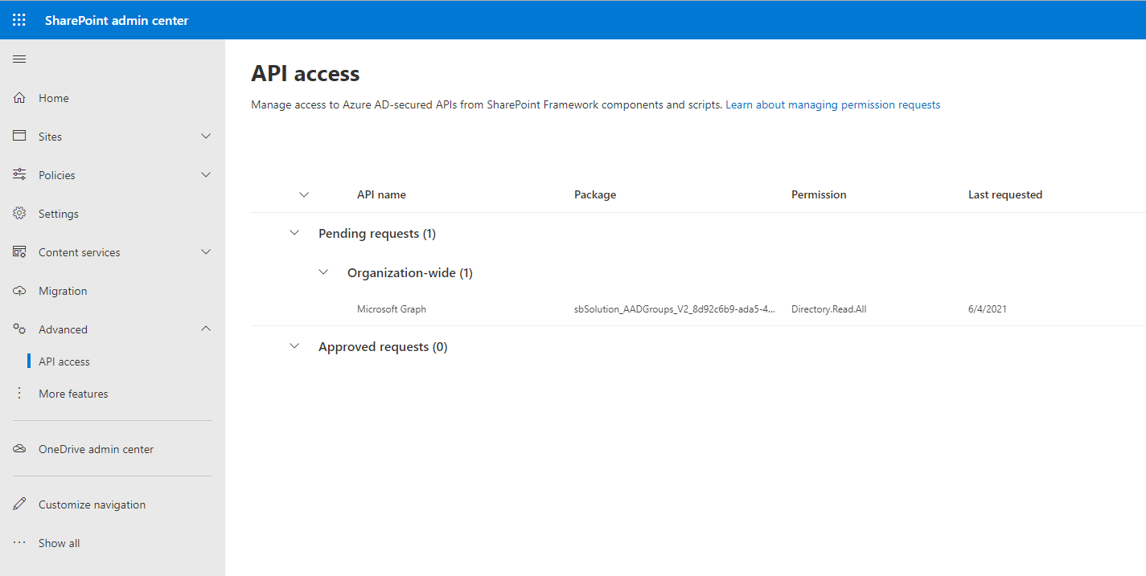Screen dimensions: 1146x576
Task: Collapse the Advanced section chevron
Action: click(x=206, y=329)
